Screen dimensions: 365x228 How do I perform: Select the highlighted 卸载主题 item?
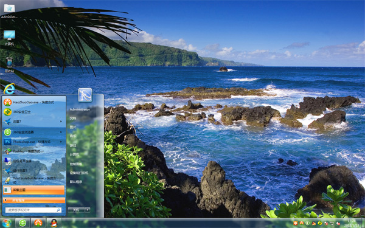pos(33,190)
